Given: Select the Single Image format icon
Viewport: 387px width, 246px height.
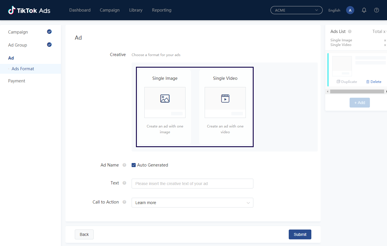Looking at the screenshot, I should (x=165, y=99).
